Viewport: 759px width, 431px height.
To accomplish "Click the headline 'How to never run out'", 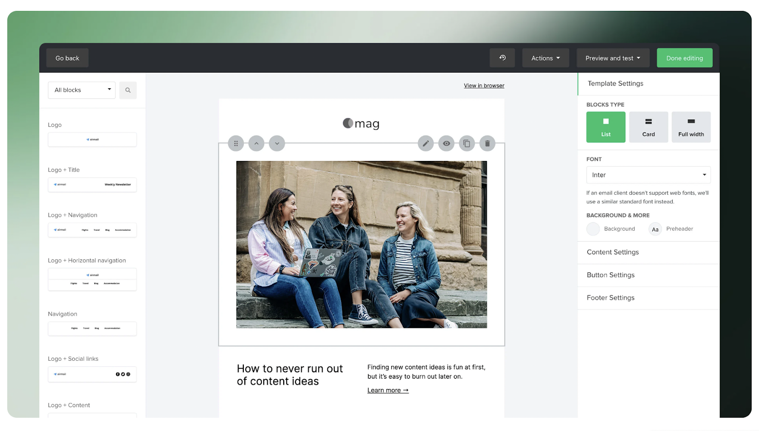I will 290,375.
